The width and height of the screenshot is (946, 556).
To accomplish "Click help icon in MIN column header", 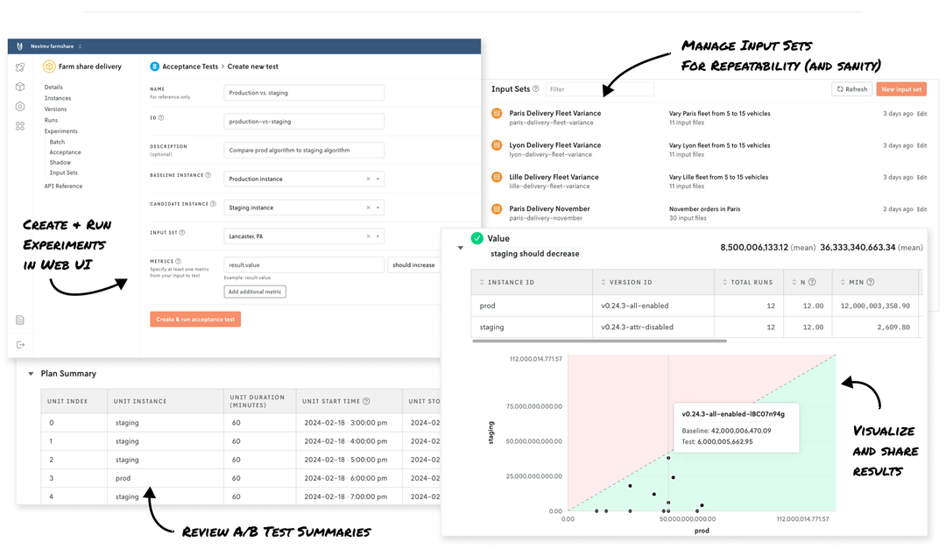I will tap(871, 282).
